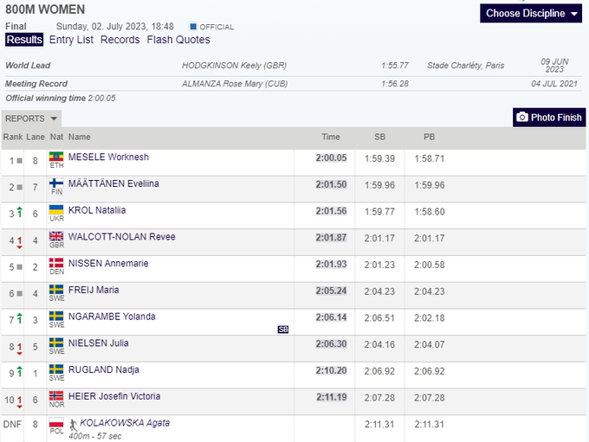Go to the Flash Quotes tab
Image resolution: width=589 pixels, height=442 pixels.
178,40
